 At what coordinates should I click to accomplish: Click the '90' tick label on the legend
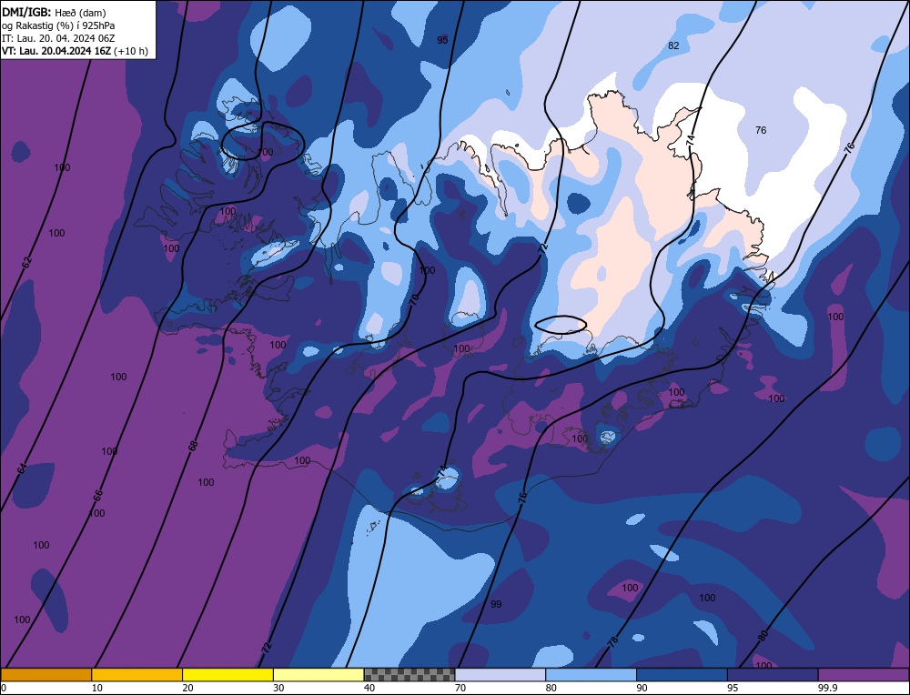pos(642,688)
